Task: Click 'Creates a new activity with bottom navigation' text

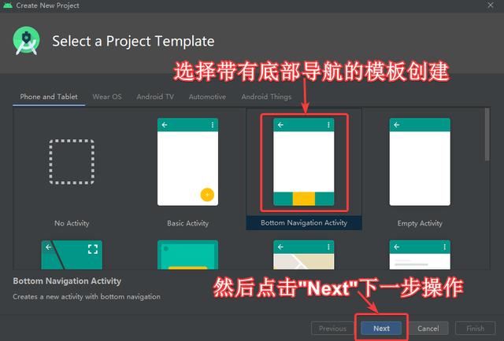Action: pos(87,297)
